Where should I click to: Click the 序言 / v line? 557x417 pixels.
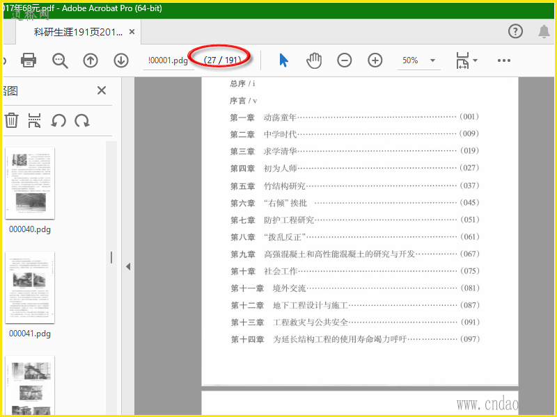243,101
